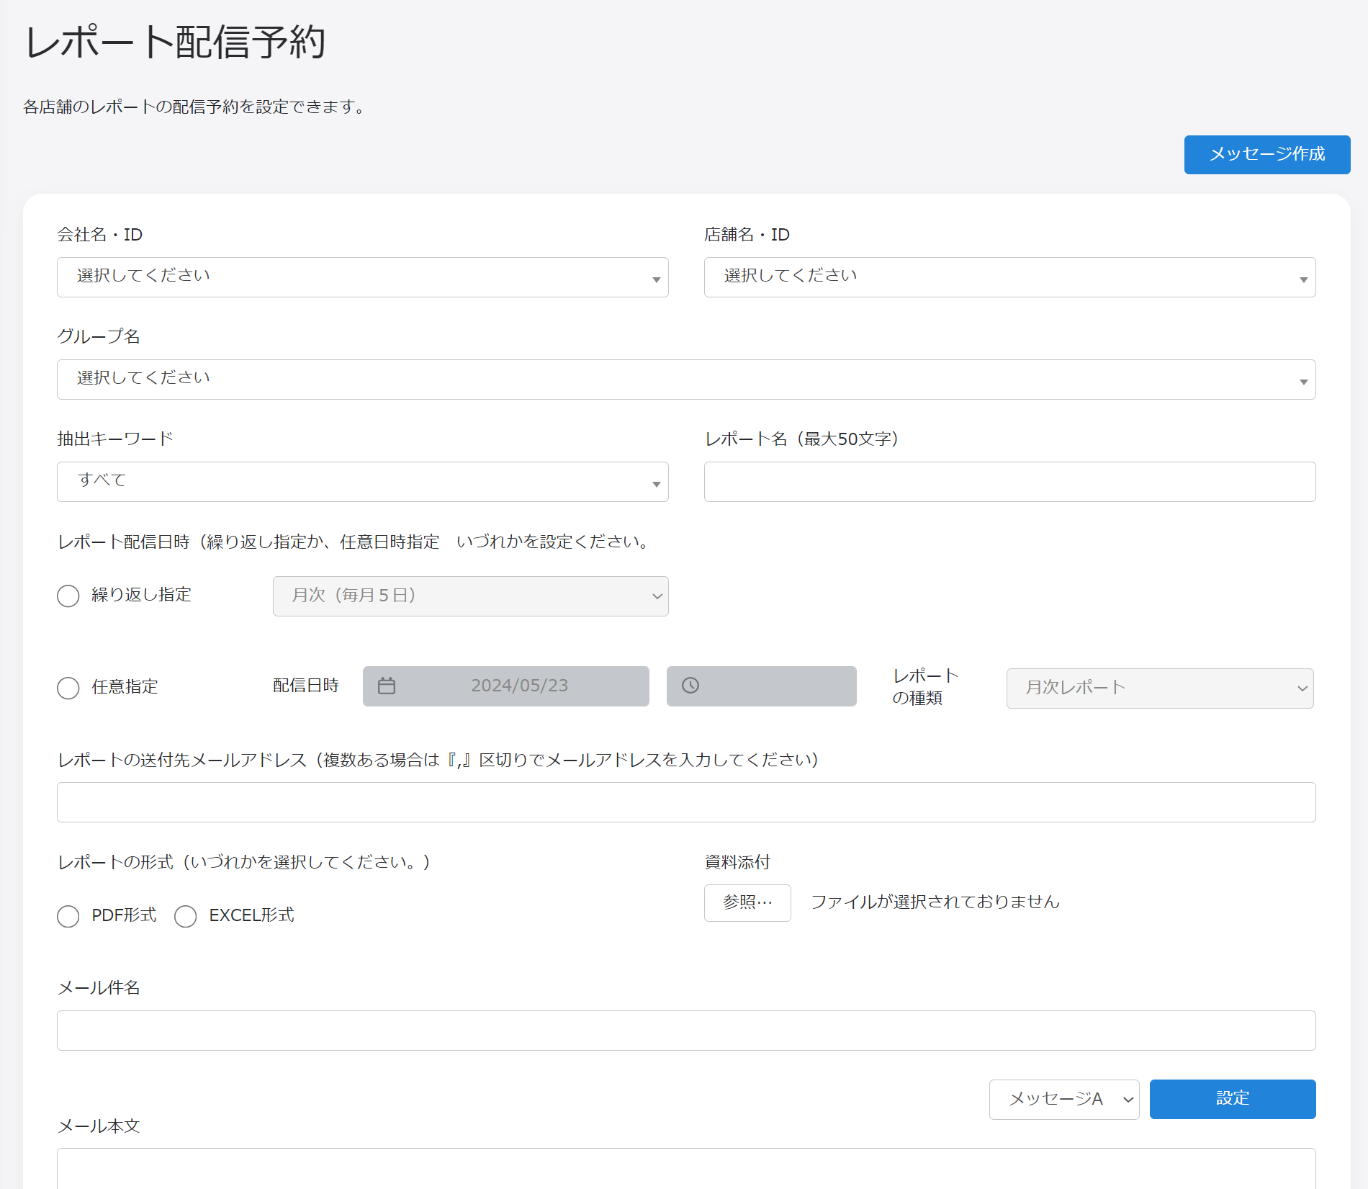Open the メッセージA template dropdown
Viewport: 1368px width, 1189px height.
point(1064,1100)
